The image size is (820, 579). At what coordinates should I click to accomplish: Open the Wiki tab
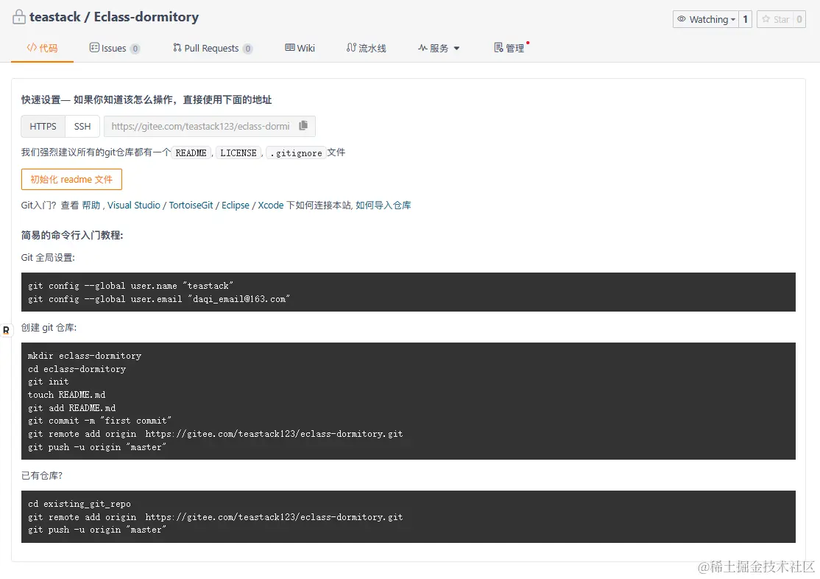pyautogui.click(x=300, y=48)
